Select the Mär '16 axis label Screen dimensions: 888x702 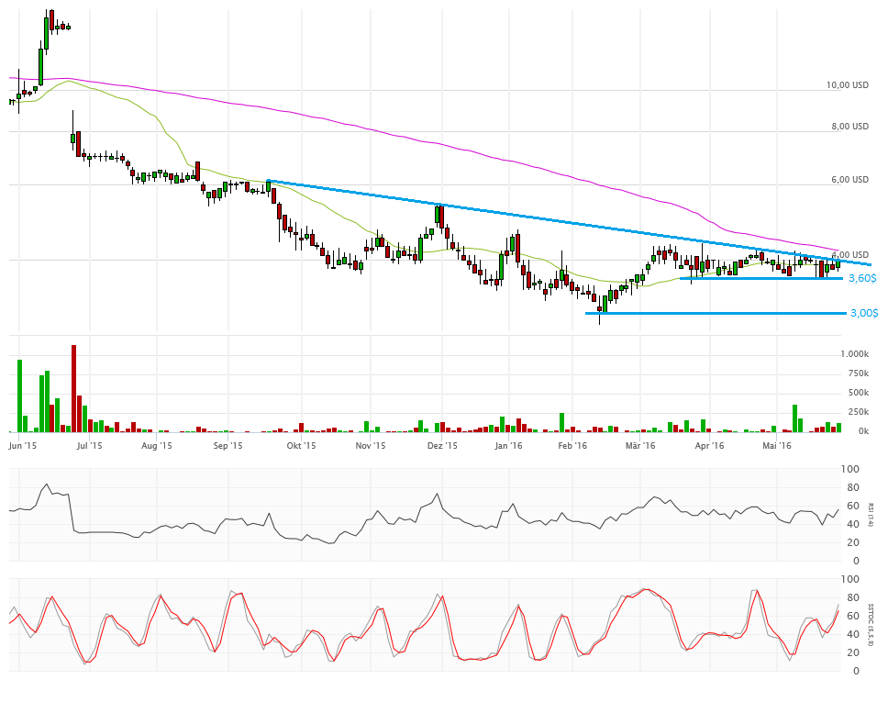639,446
